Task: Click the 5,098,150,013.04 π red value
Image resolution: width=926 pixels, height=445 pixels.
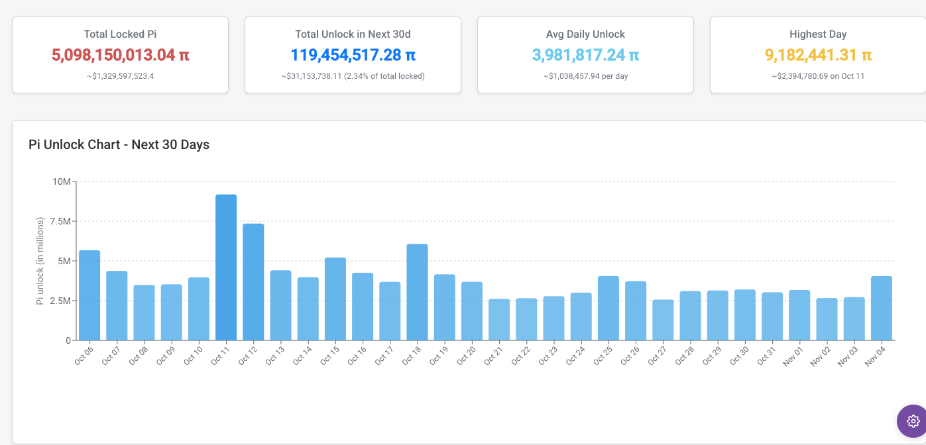Action: tap(120, 55)
